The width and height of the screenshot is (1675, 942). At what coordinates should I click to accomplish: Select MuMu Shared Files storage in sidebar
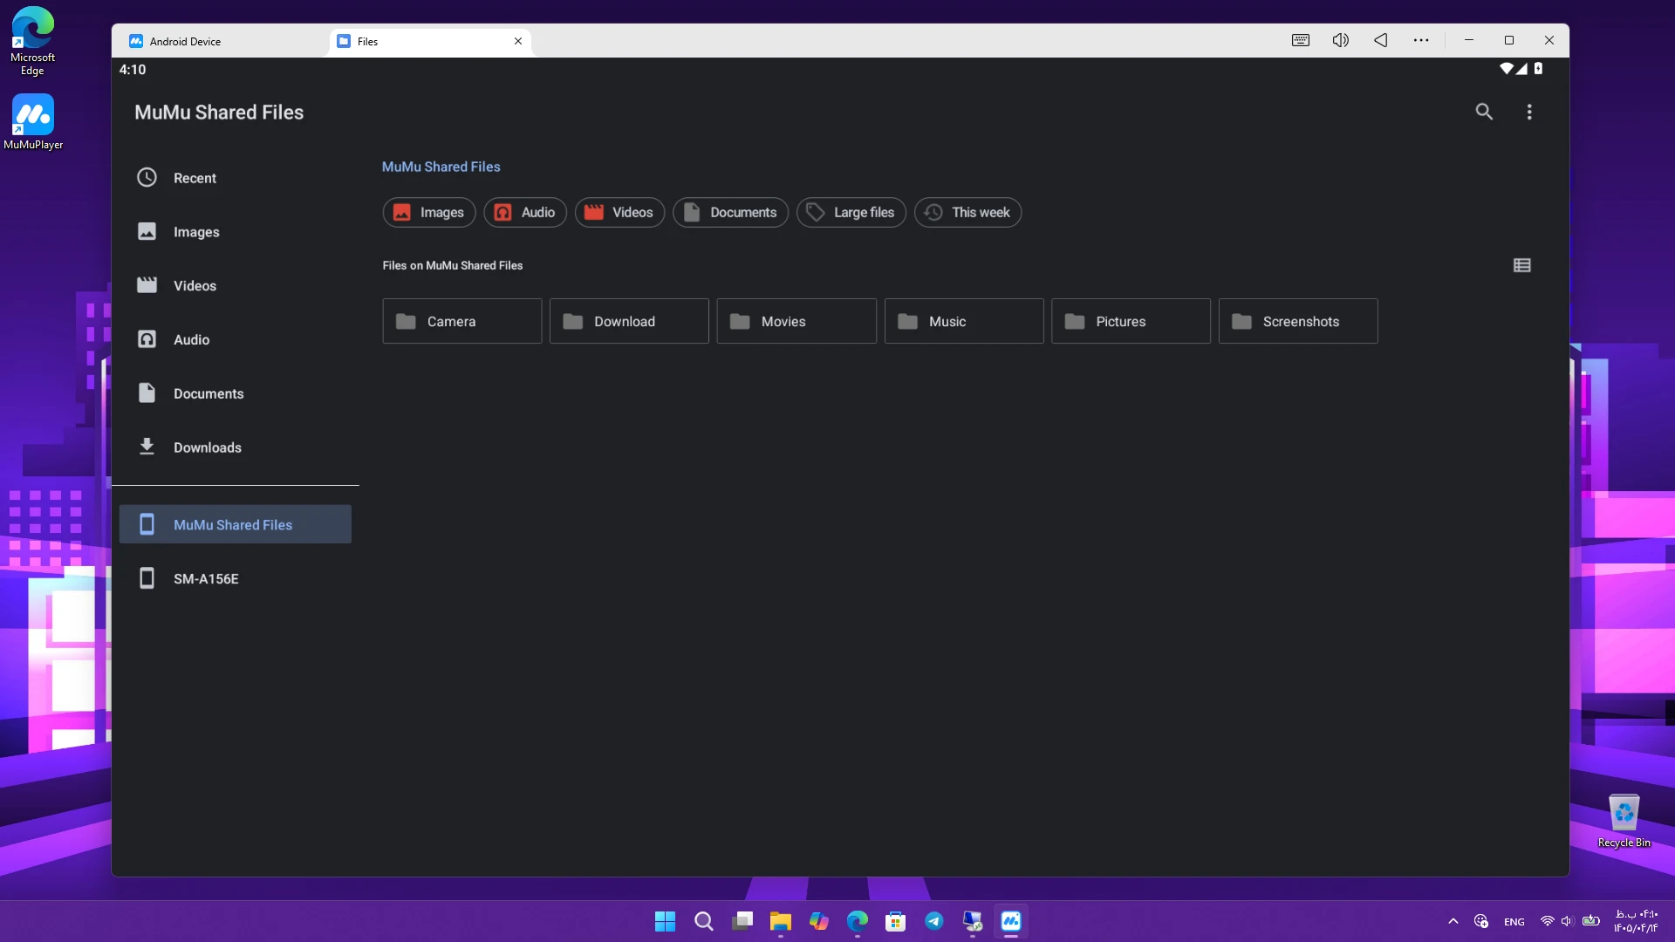[x=236, y=524]
